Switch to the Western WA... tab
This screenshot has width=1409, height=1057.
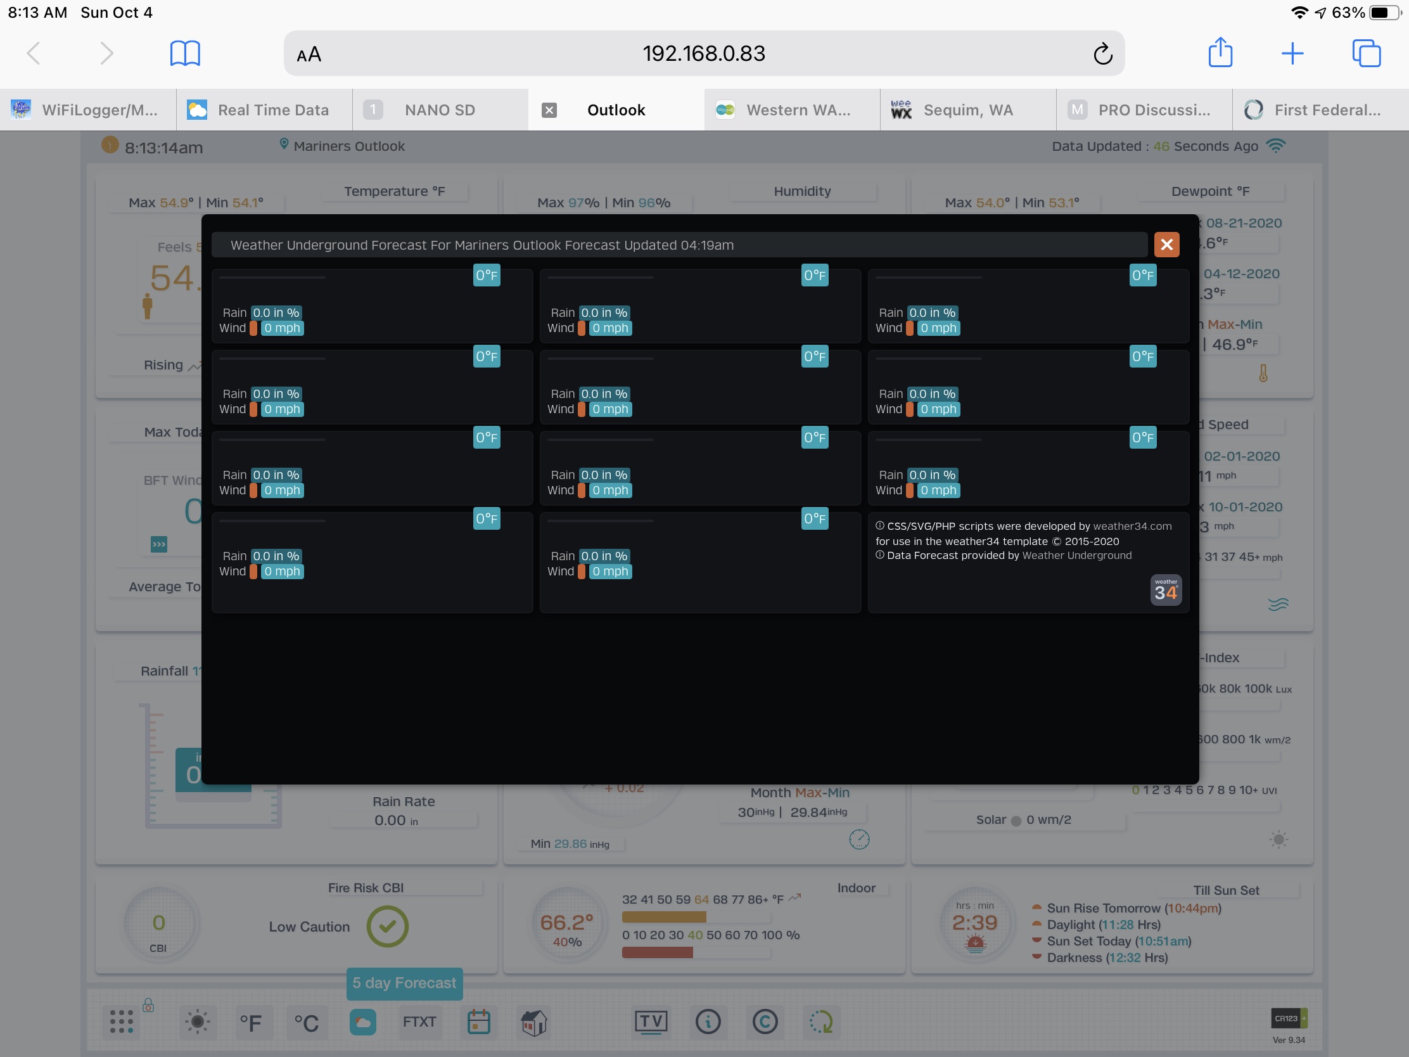[792, 110]
